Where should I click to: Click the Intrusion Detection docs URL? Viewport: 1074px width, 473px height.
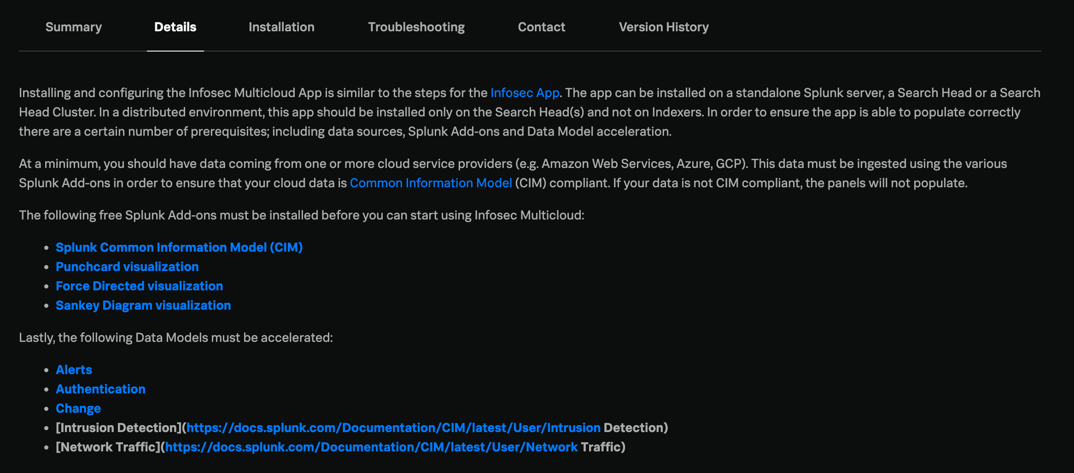pos(393,428)
